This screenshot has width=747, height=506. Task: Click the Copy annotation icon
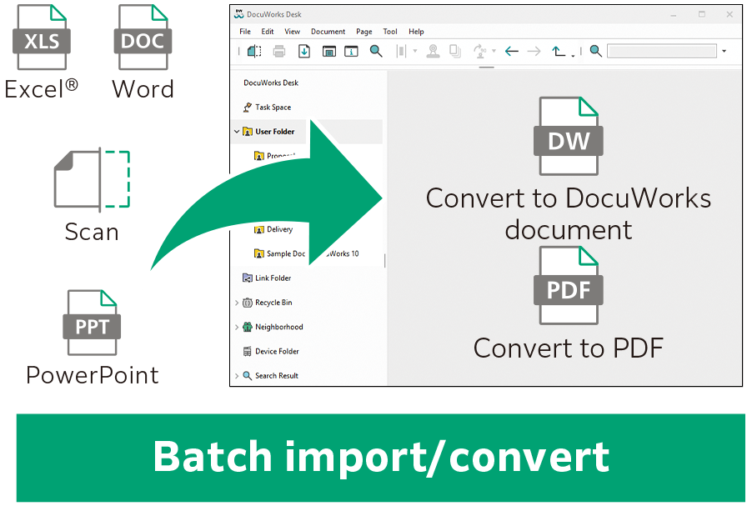point(454,51)
